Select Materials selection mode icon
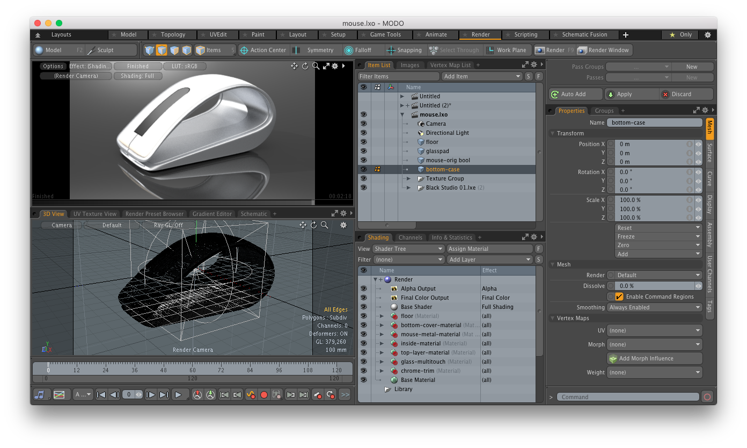The image size is (747, 448). click(187, 50)
